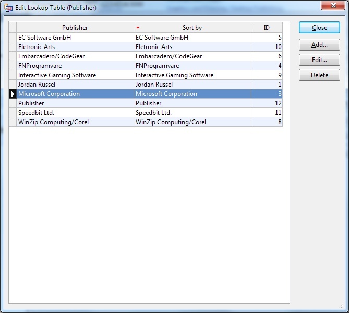Click the current row arrow indicator beside Microsoft Corporation
This screenshot has height=313, width=349.
13,94
